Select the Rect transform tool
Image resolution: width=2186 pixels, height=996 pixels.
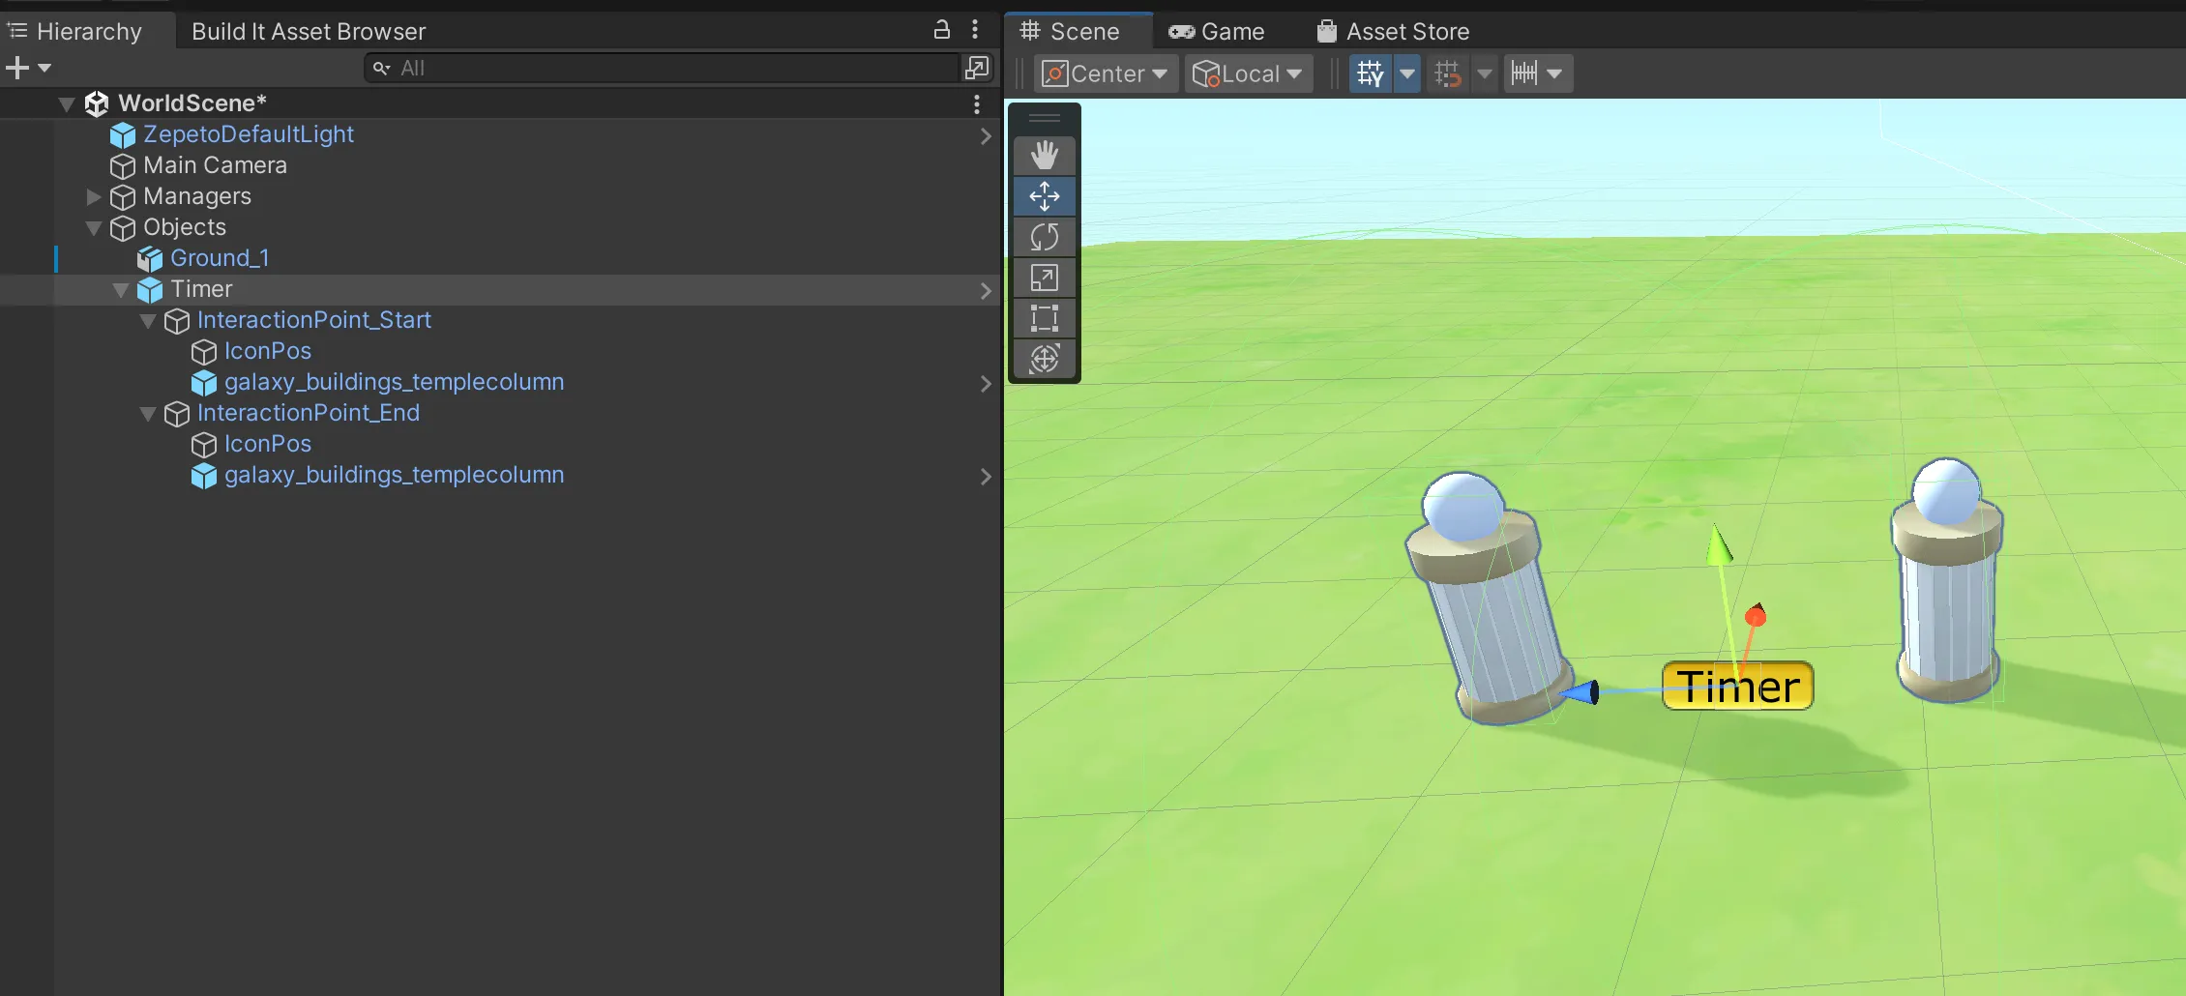[1045, 318]
